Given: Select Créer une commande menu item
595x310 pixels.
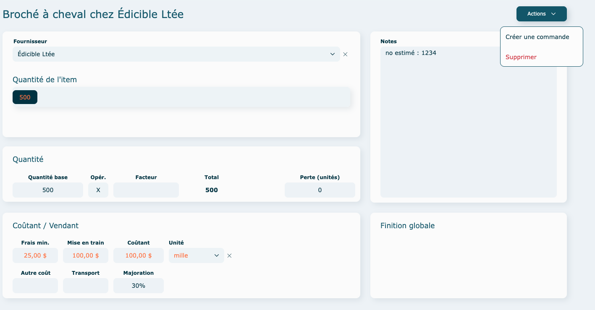Looking at the screenshot, I should (x=537, y=37).
